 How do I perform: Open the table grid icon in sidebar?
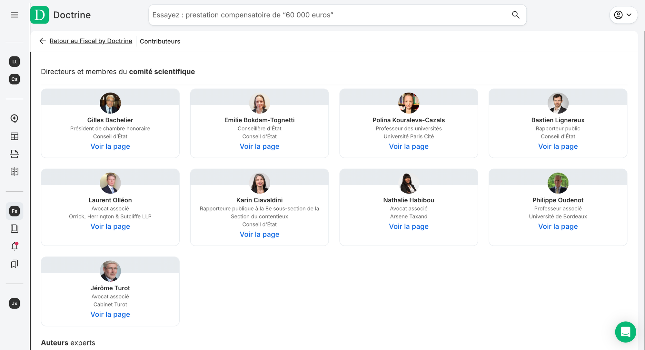(x=14, y=136)
